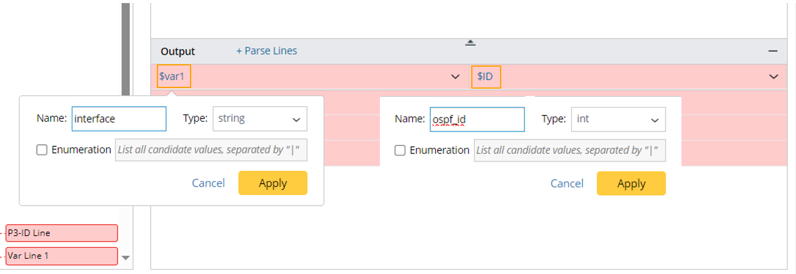This screenshot has height=274, width=796.
Task: Select the Var Line 1 node
Action: pos(61,256)
